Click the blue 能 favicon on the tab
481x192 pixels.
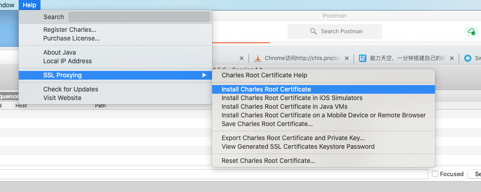tap(363, 58)
